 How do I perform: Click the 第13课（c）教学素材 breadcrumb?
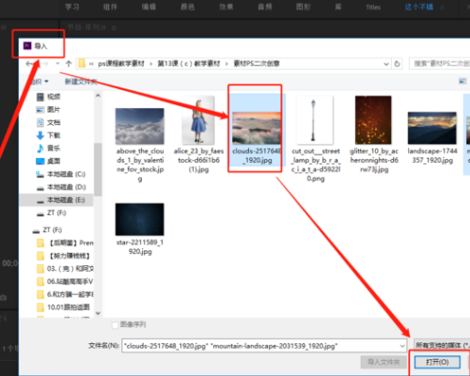click(189, 64)
